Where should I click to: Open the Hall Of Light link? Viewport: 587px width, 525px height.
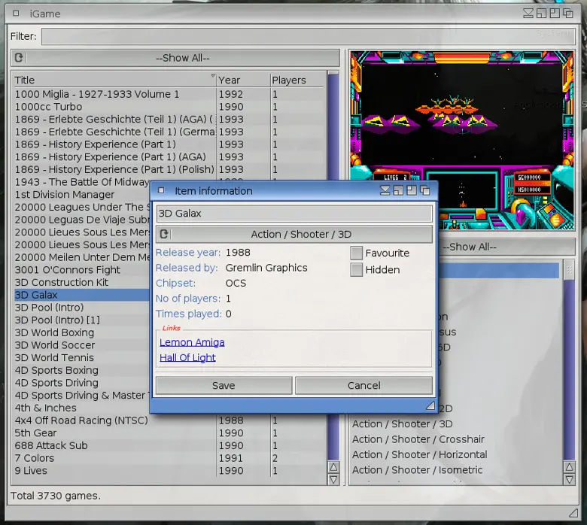[187, 358]
